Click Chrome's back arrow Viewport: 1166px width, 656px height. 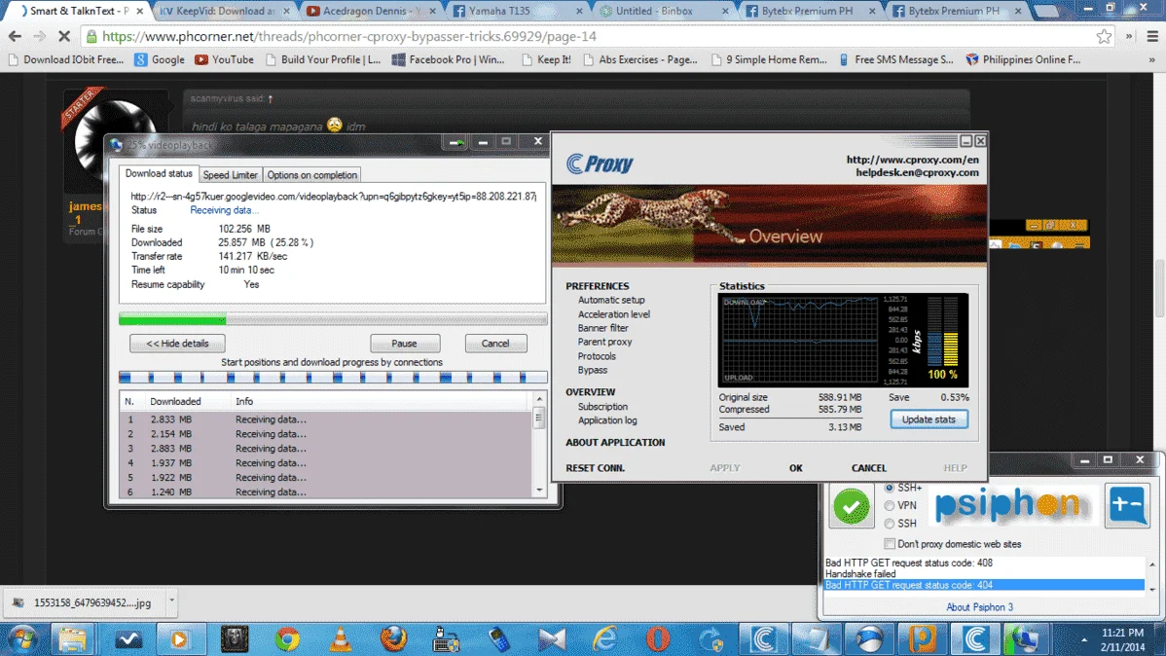pyautogui.click(x=15, y=36)
